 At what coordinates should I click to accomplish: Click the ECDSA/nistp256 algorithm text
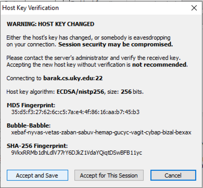(80, 92)
